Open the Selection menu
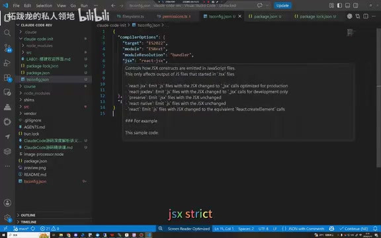381x238 pixels. pos(44,5)
